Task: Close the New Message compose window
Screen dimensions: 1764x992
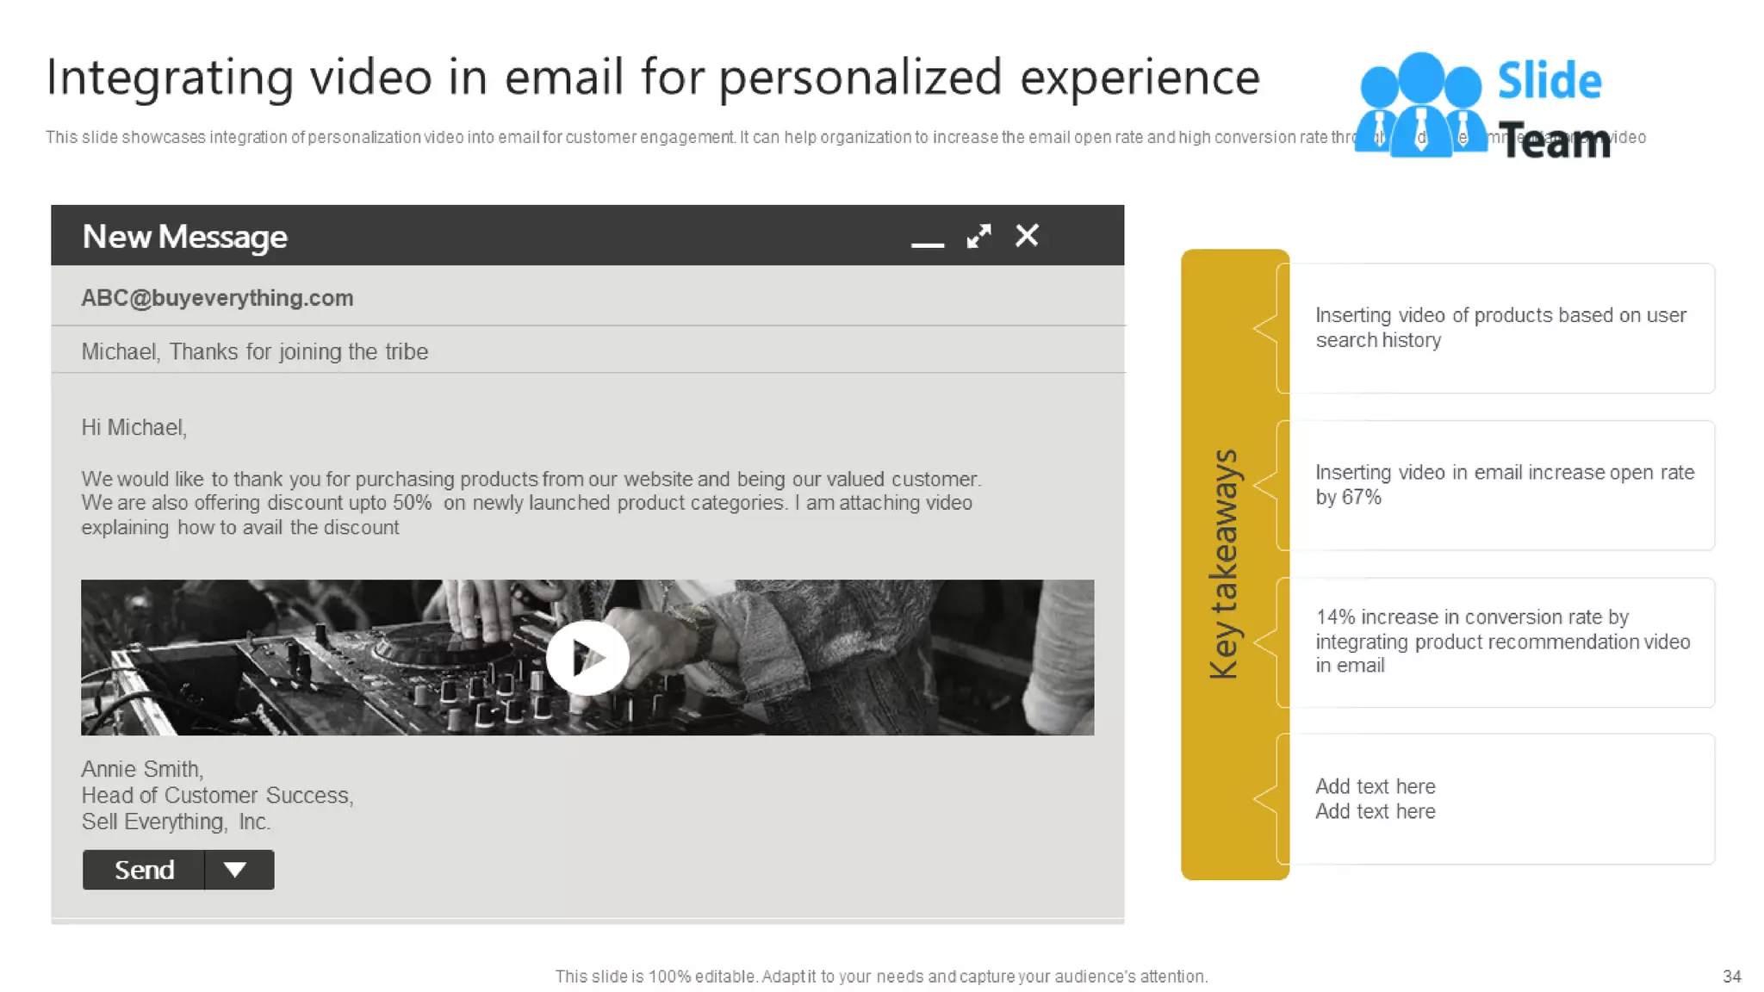Action: (x=1027, y=235)
